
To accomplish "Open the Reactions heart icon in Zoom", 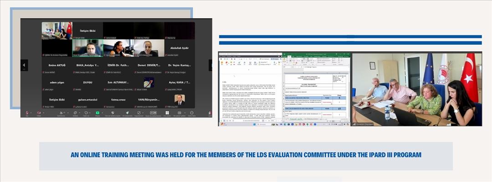I will (86, 112).
